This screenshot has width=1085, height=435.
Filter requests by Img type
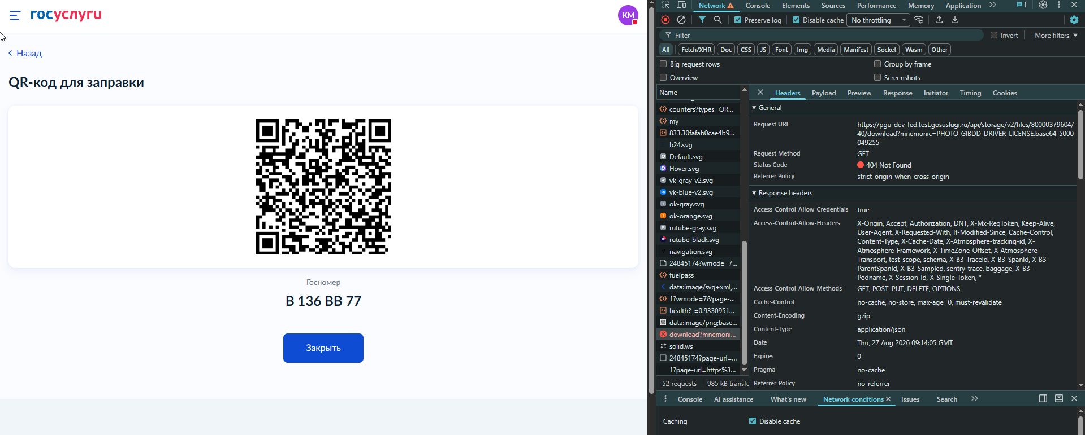802,50
